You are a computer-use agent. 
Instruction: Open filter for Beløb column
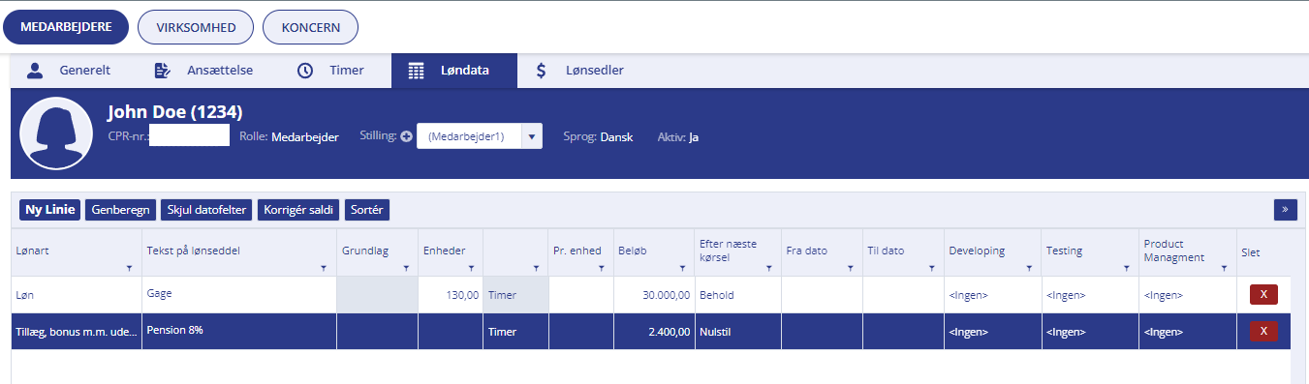[x=682, y=268]
